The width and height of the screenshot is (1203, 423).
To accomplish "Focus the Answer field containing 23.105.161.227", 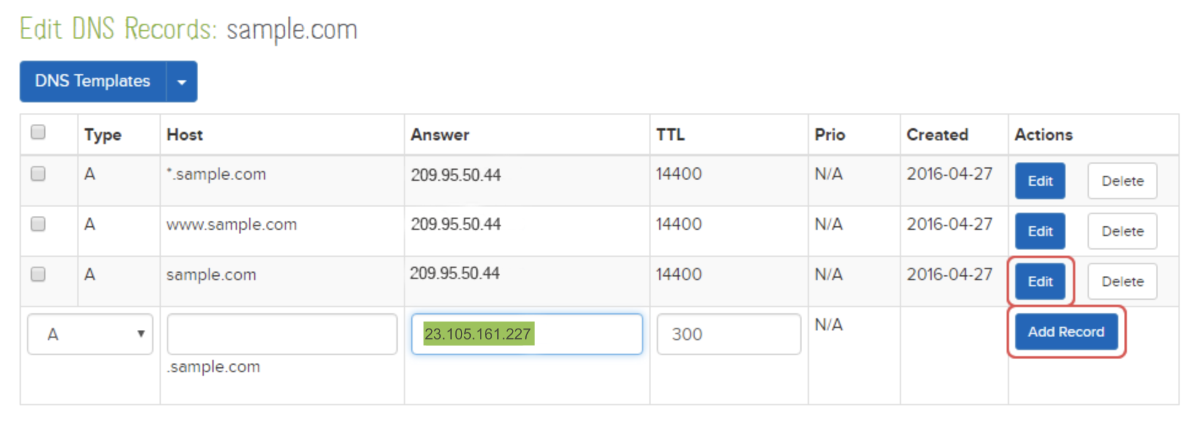I will [x=527, y=334].
